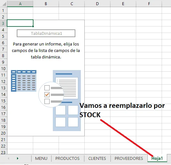Click active cell A3

(20, 23)
